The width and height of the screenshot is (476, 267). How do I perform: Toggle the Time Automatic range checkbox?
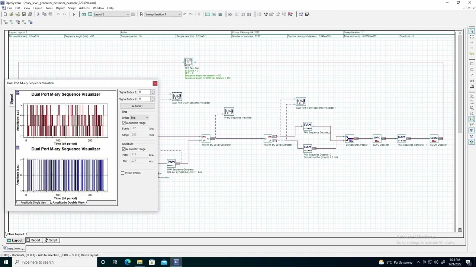click(124, 123)
